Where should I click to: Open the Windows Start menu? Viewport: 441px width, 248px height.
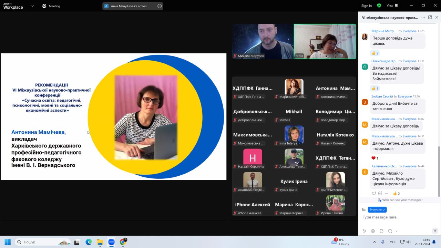[x=7, y=242]
